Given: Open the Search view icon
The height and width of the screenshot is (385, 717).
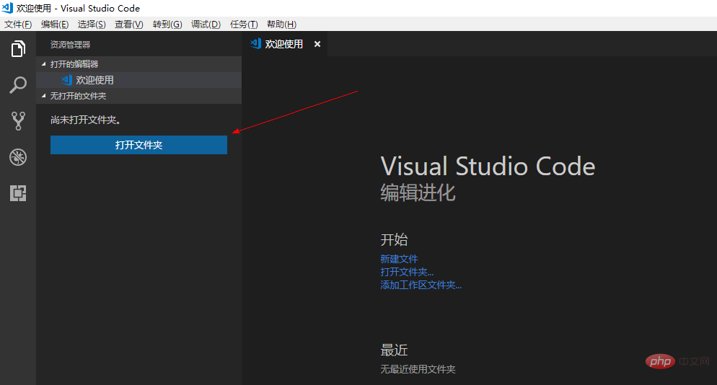Looking at the screenshot, I should point(18,85).
